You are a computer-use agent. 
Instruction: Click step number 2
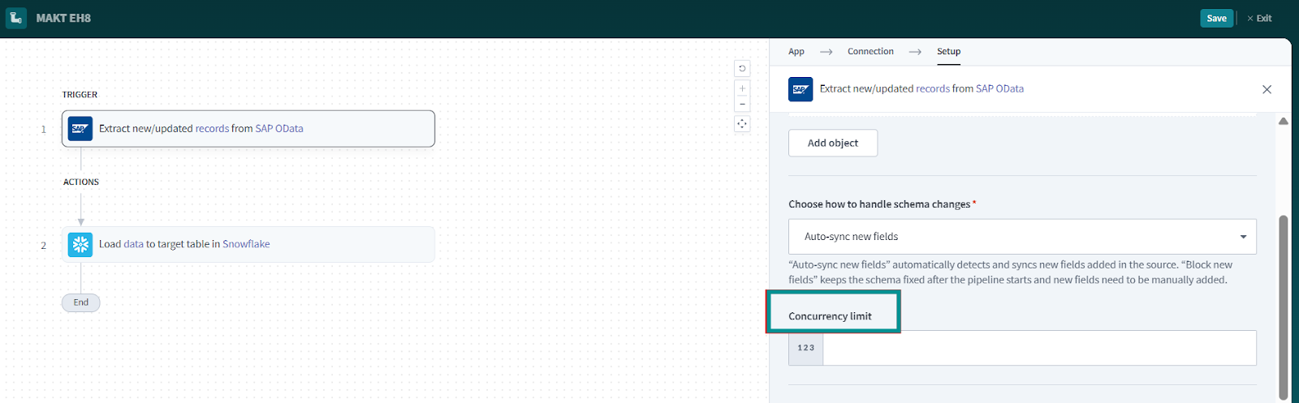(x=44, y=246)
